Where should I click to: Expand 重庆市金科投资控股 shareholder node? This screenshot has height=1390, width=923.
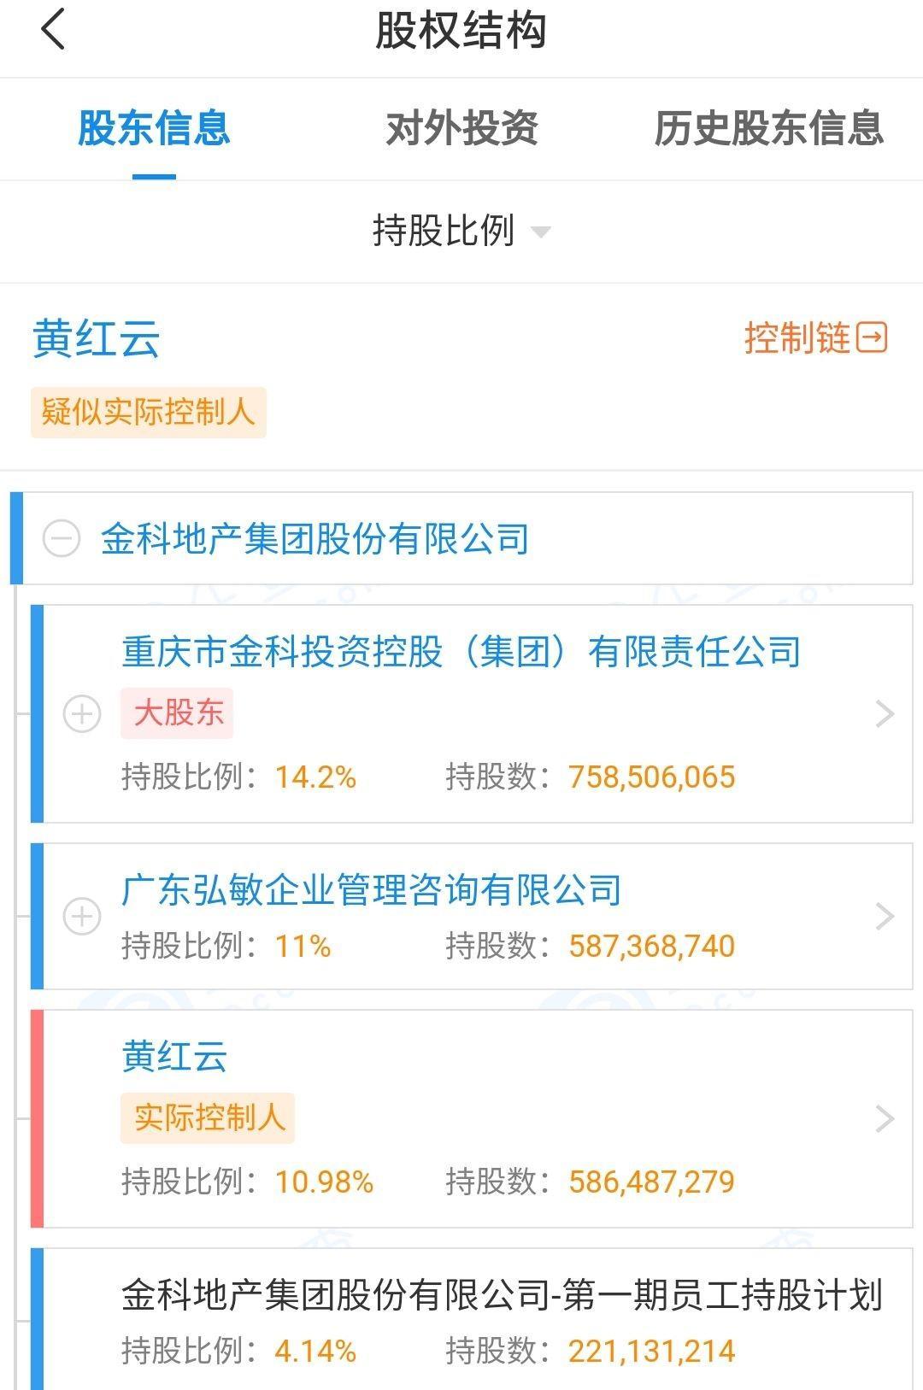pyautogui.click(x=82, y=713)
